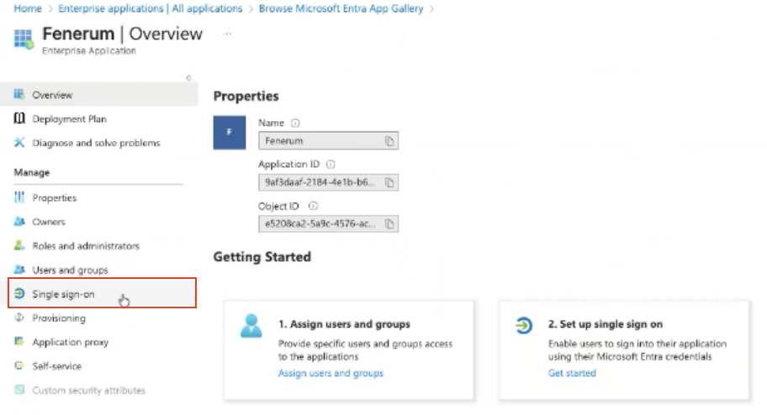Image resolution: width=767 pixels, height=415 pixels.
Task: Click the Assign users and groups link
Action: coord(331,373)
